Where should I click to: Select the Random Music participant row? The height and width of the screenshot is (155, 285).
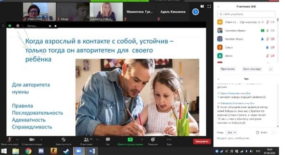246,39
